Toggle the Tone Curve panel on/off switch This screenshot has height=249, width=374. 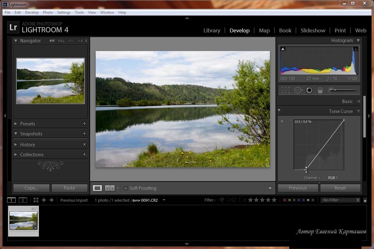click(279, 111)
